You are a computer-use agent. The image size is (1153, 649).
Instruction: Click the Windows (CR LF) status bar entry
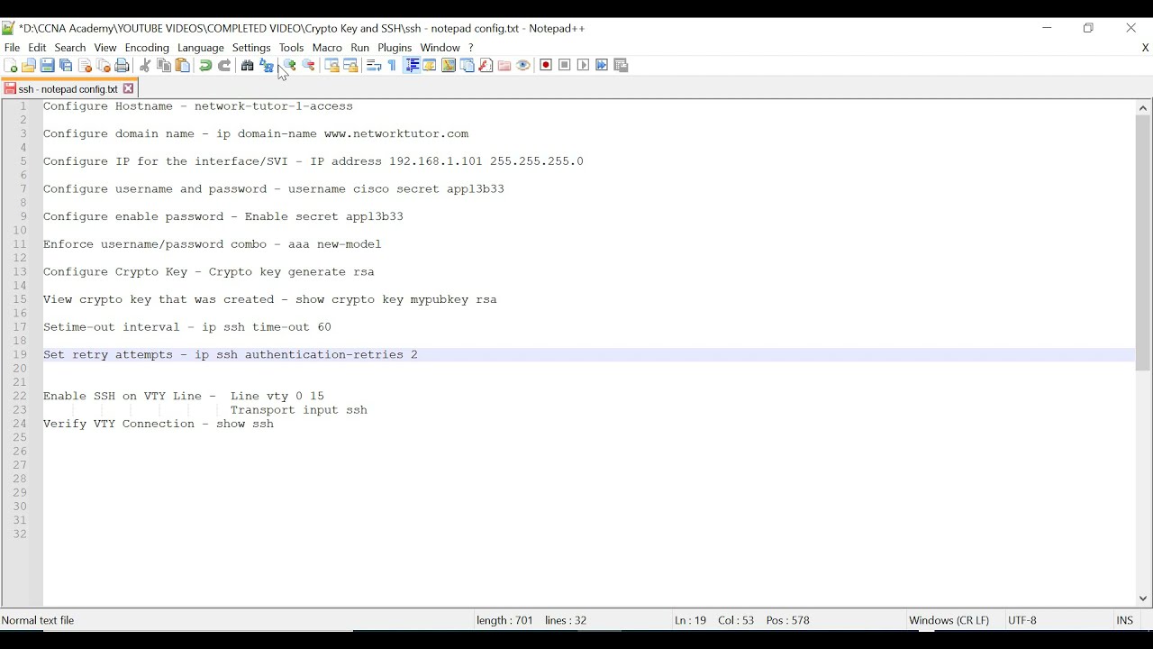tap(949, 620)
